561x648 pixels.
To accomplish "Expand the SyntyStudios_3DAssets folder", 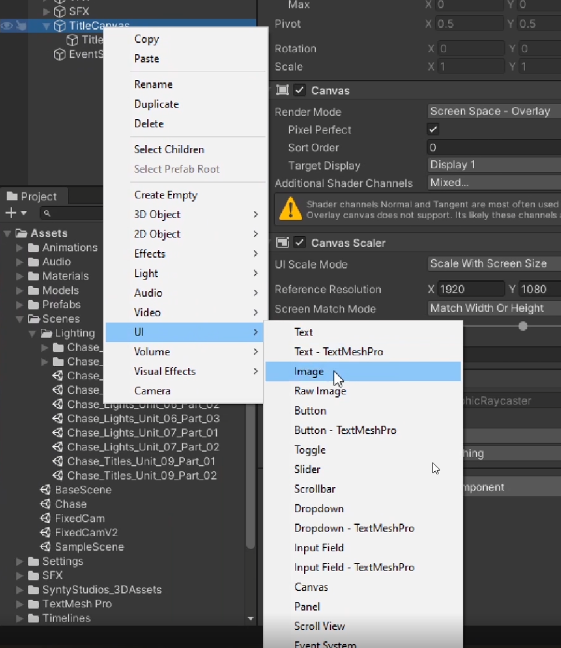I will tap(20, 590).
